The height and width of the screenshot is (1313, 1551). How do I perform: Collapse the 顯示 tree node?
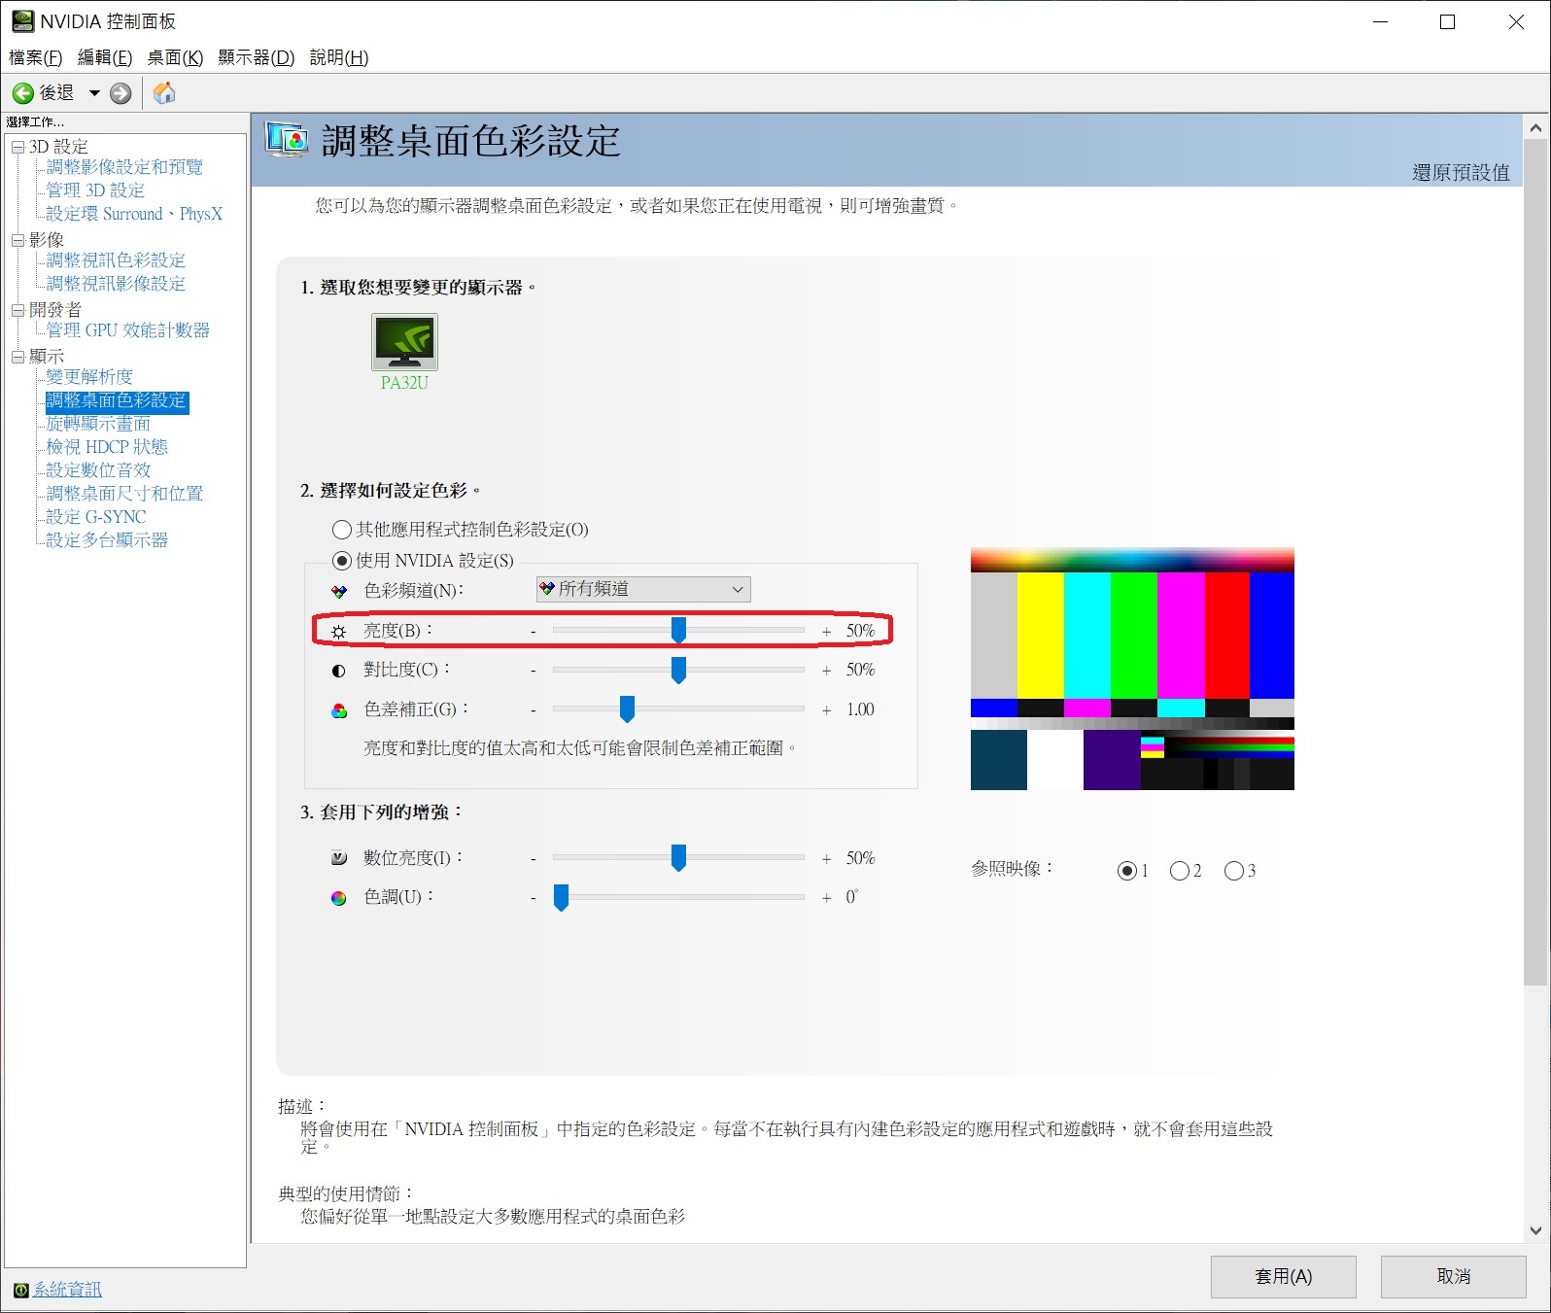17,357
